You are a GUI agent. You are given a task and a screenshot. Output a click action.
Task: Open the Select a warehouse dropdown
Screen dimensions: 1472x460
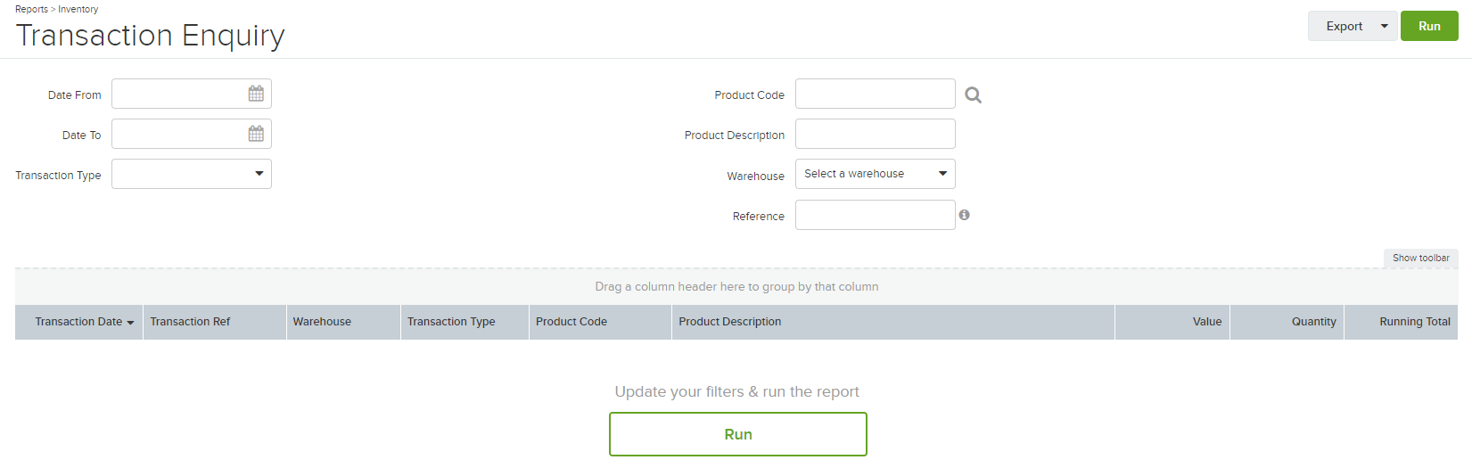pyautogui.click(x=876, y=174)
